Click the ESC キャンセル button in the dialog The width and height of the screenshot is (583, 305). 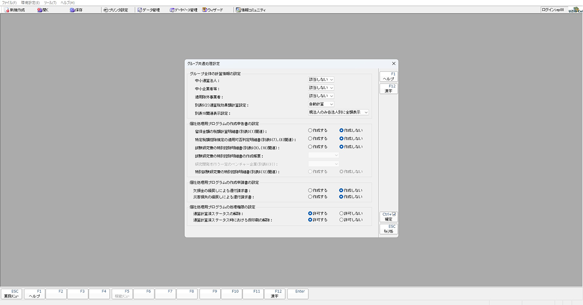388,229
